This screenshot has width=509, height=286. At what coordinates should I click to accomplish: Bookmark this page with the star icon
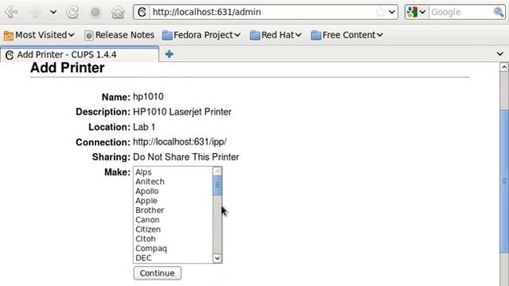pos(380,12)
